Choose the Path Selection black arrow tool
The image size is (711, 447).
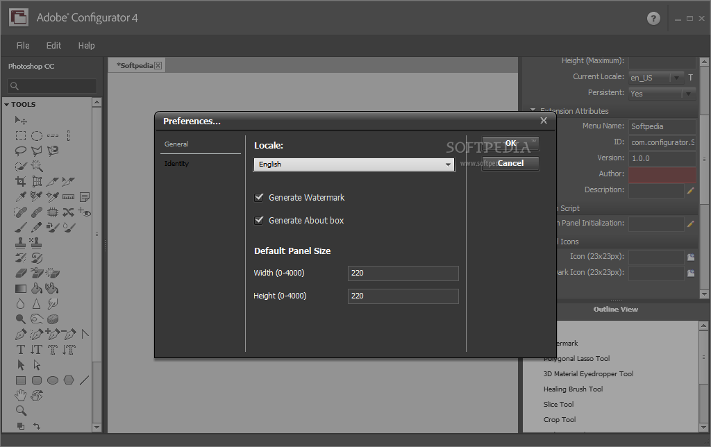point(20,365)
